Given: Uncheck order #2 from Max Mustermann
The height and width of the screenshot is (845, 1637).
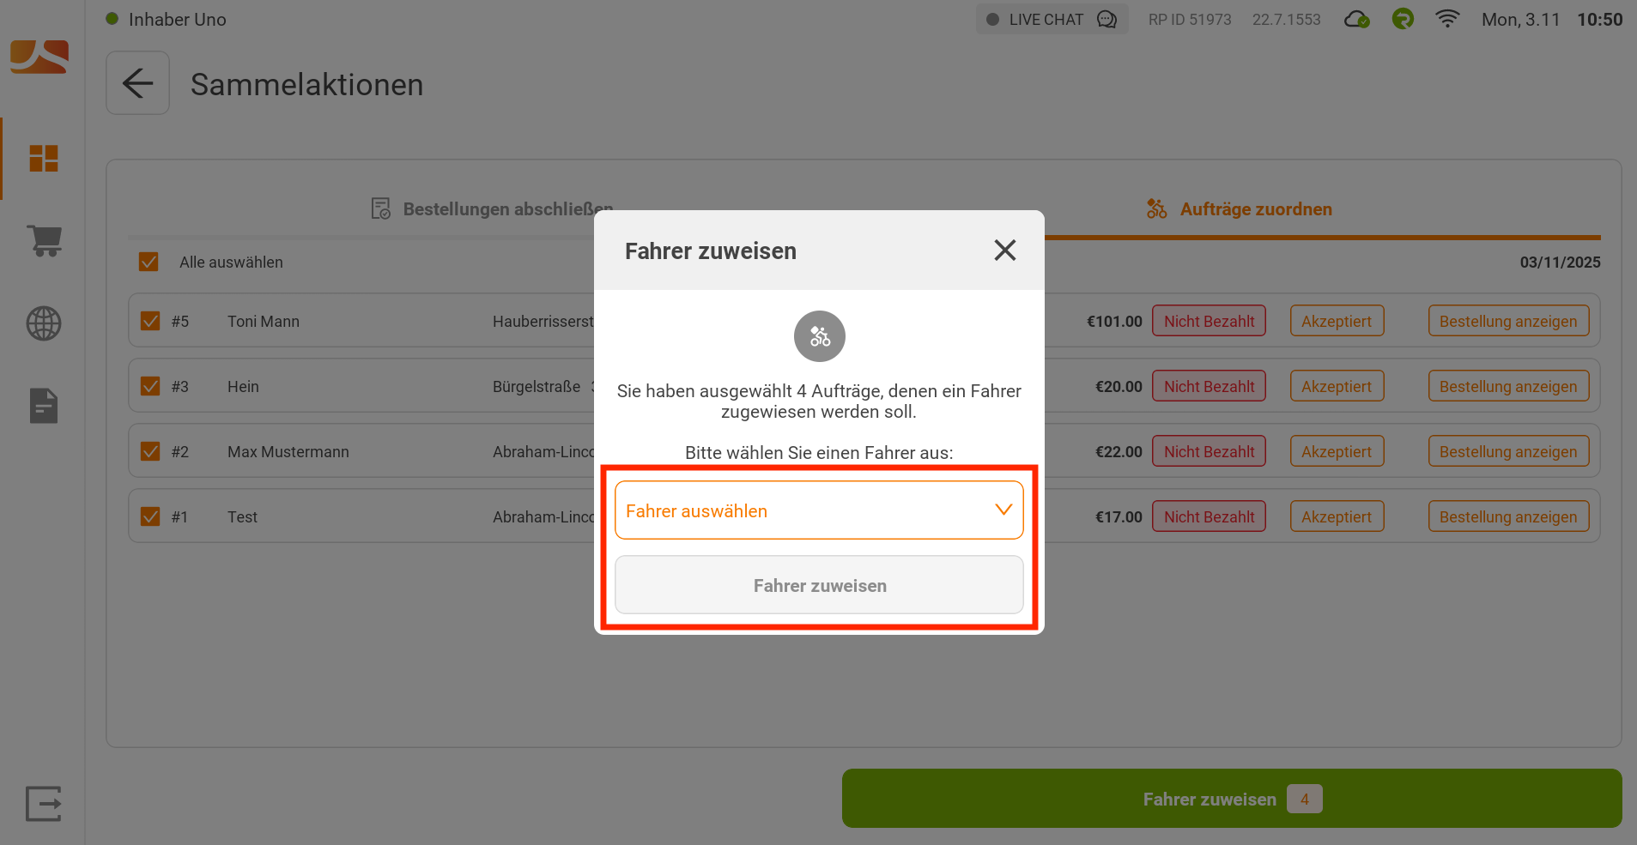Looking at the screenshot, I should click(151, 450).
